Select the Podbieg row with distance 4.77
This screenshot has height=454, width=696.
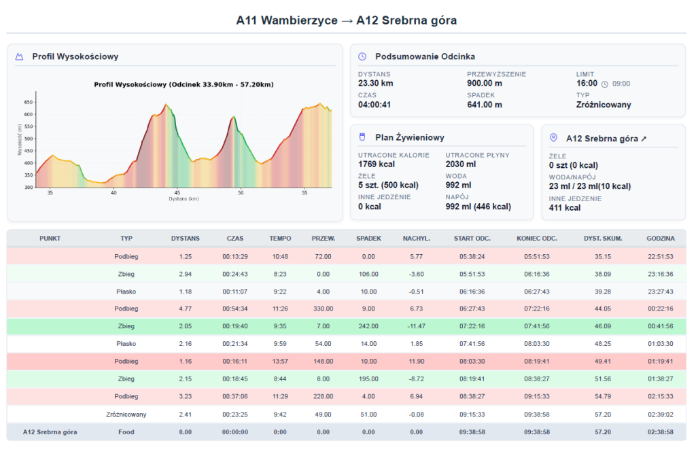[346, 309]
